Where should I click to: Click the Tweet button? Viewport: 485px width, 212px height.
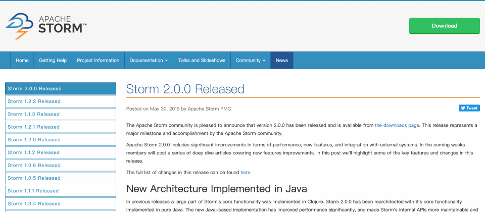pos(469,108)
